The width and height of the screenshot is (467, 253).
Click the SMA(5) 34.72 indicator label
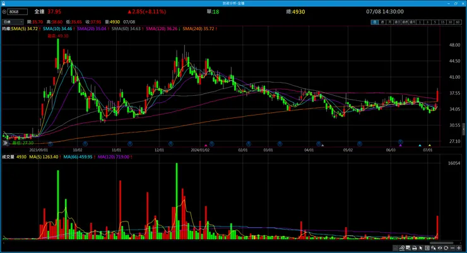[25, 29]
